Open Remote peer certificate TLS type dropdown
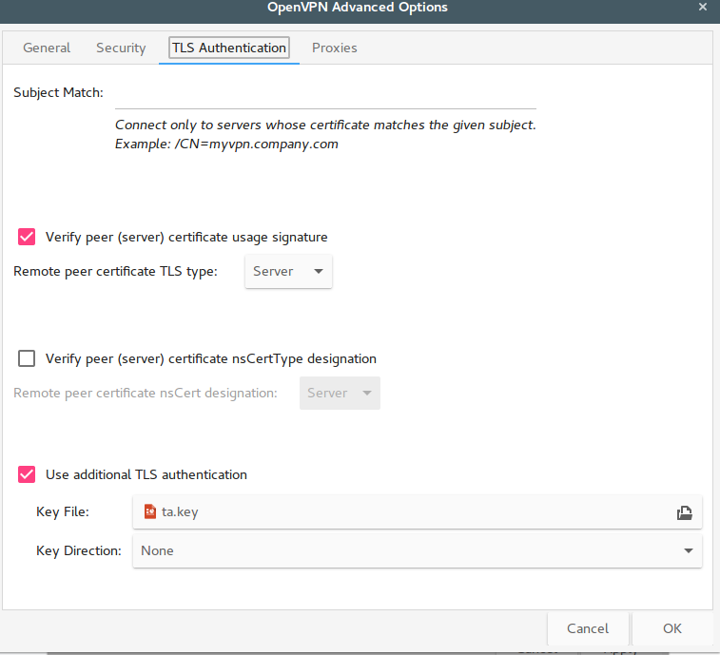Viewport: 720px width, 655px height. 288,271
